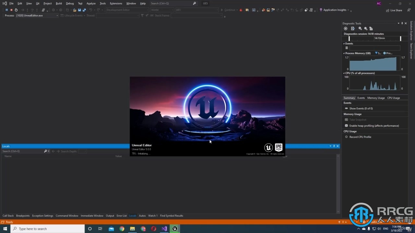Pin the Locals panel with auto-hide icon

click(x=334, y=146)
